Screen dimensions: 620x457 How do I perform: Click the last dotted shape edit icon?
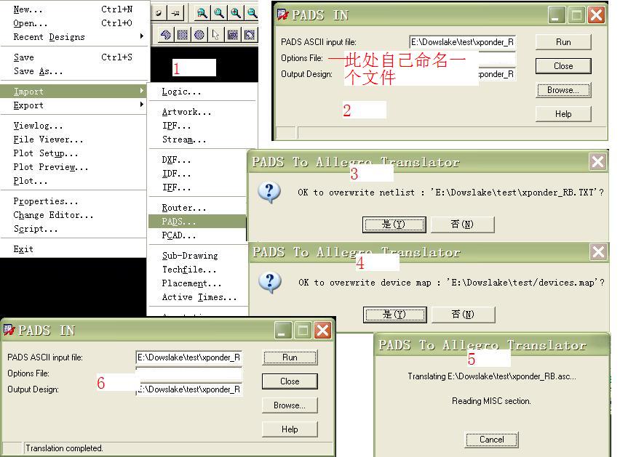click(x=250, y=35)
